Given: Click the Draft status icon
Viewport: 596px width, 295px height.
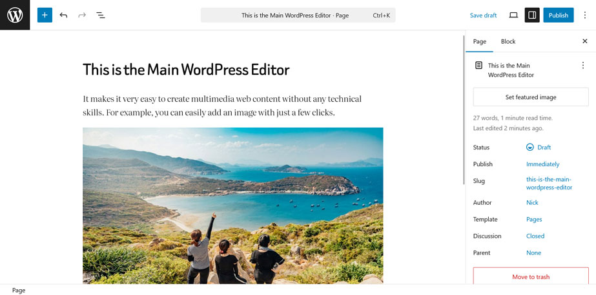Looking at the screenshot, I should point(530,147).
